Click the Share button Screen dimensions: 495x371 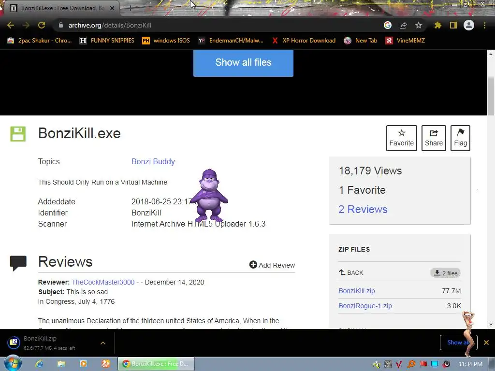434,138
